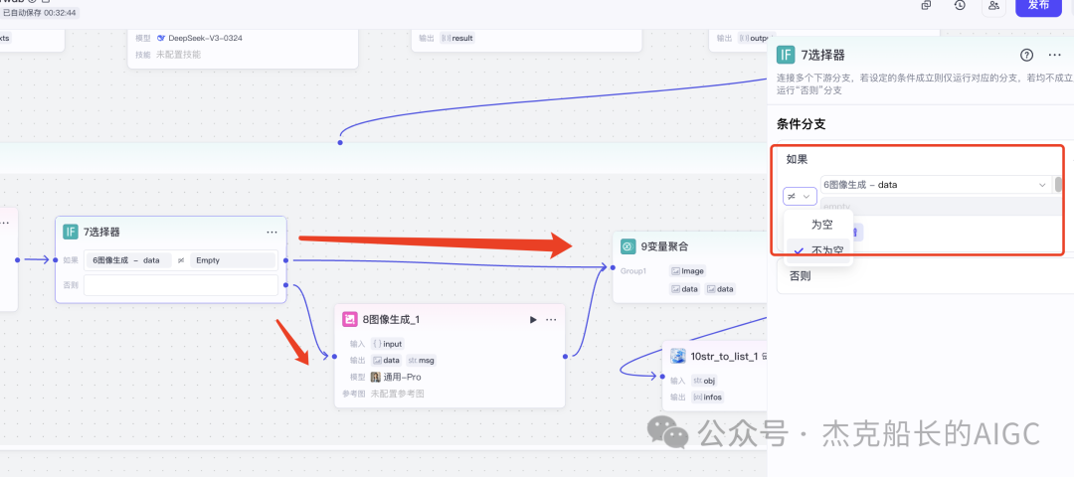Open the version history clock icon
The height and width of the screenshot is (477, 1074).
point(960,5)
